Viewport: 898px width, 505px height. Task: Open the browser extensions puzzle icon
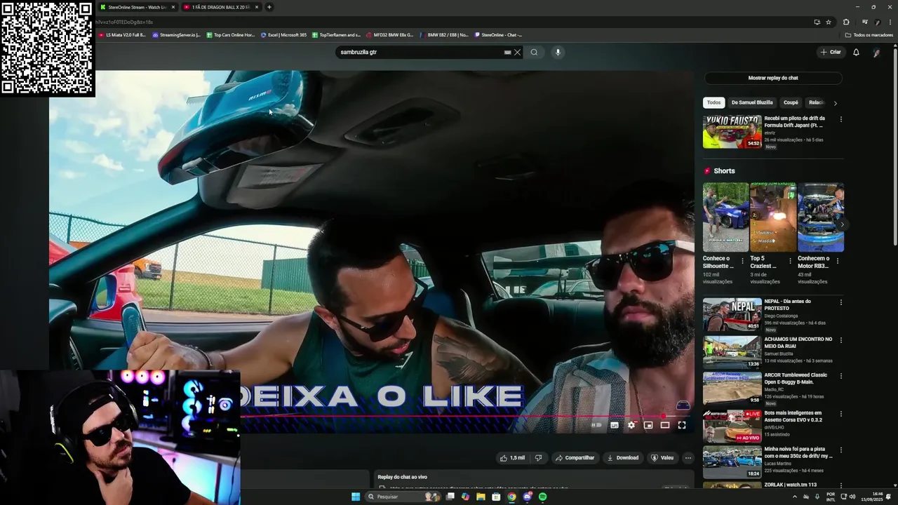(846, 22)
